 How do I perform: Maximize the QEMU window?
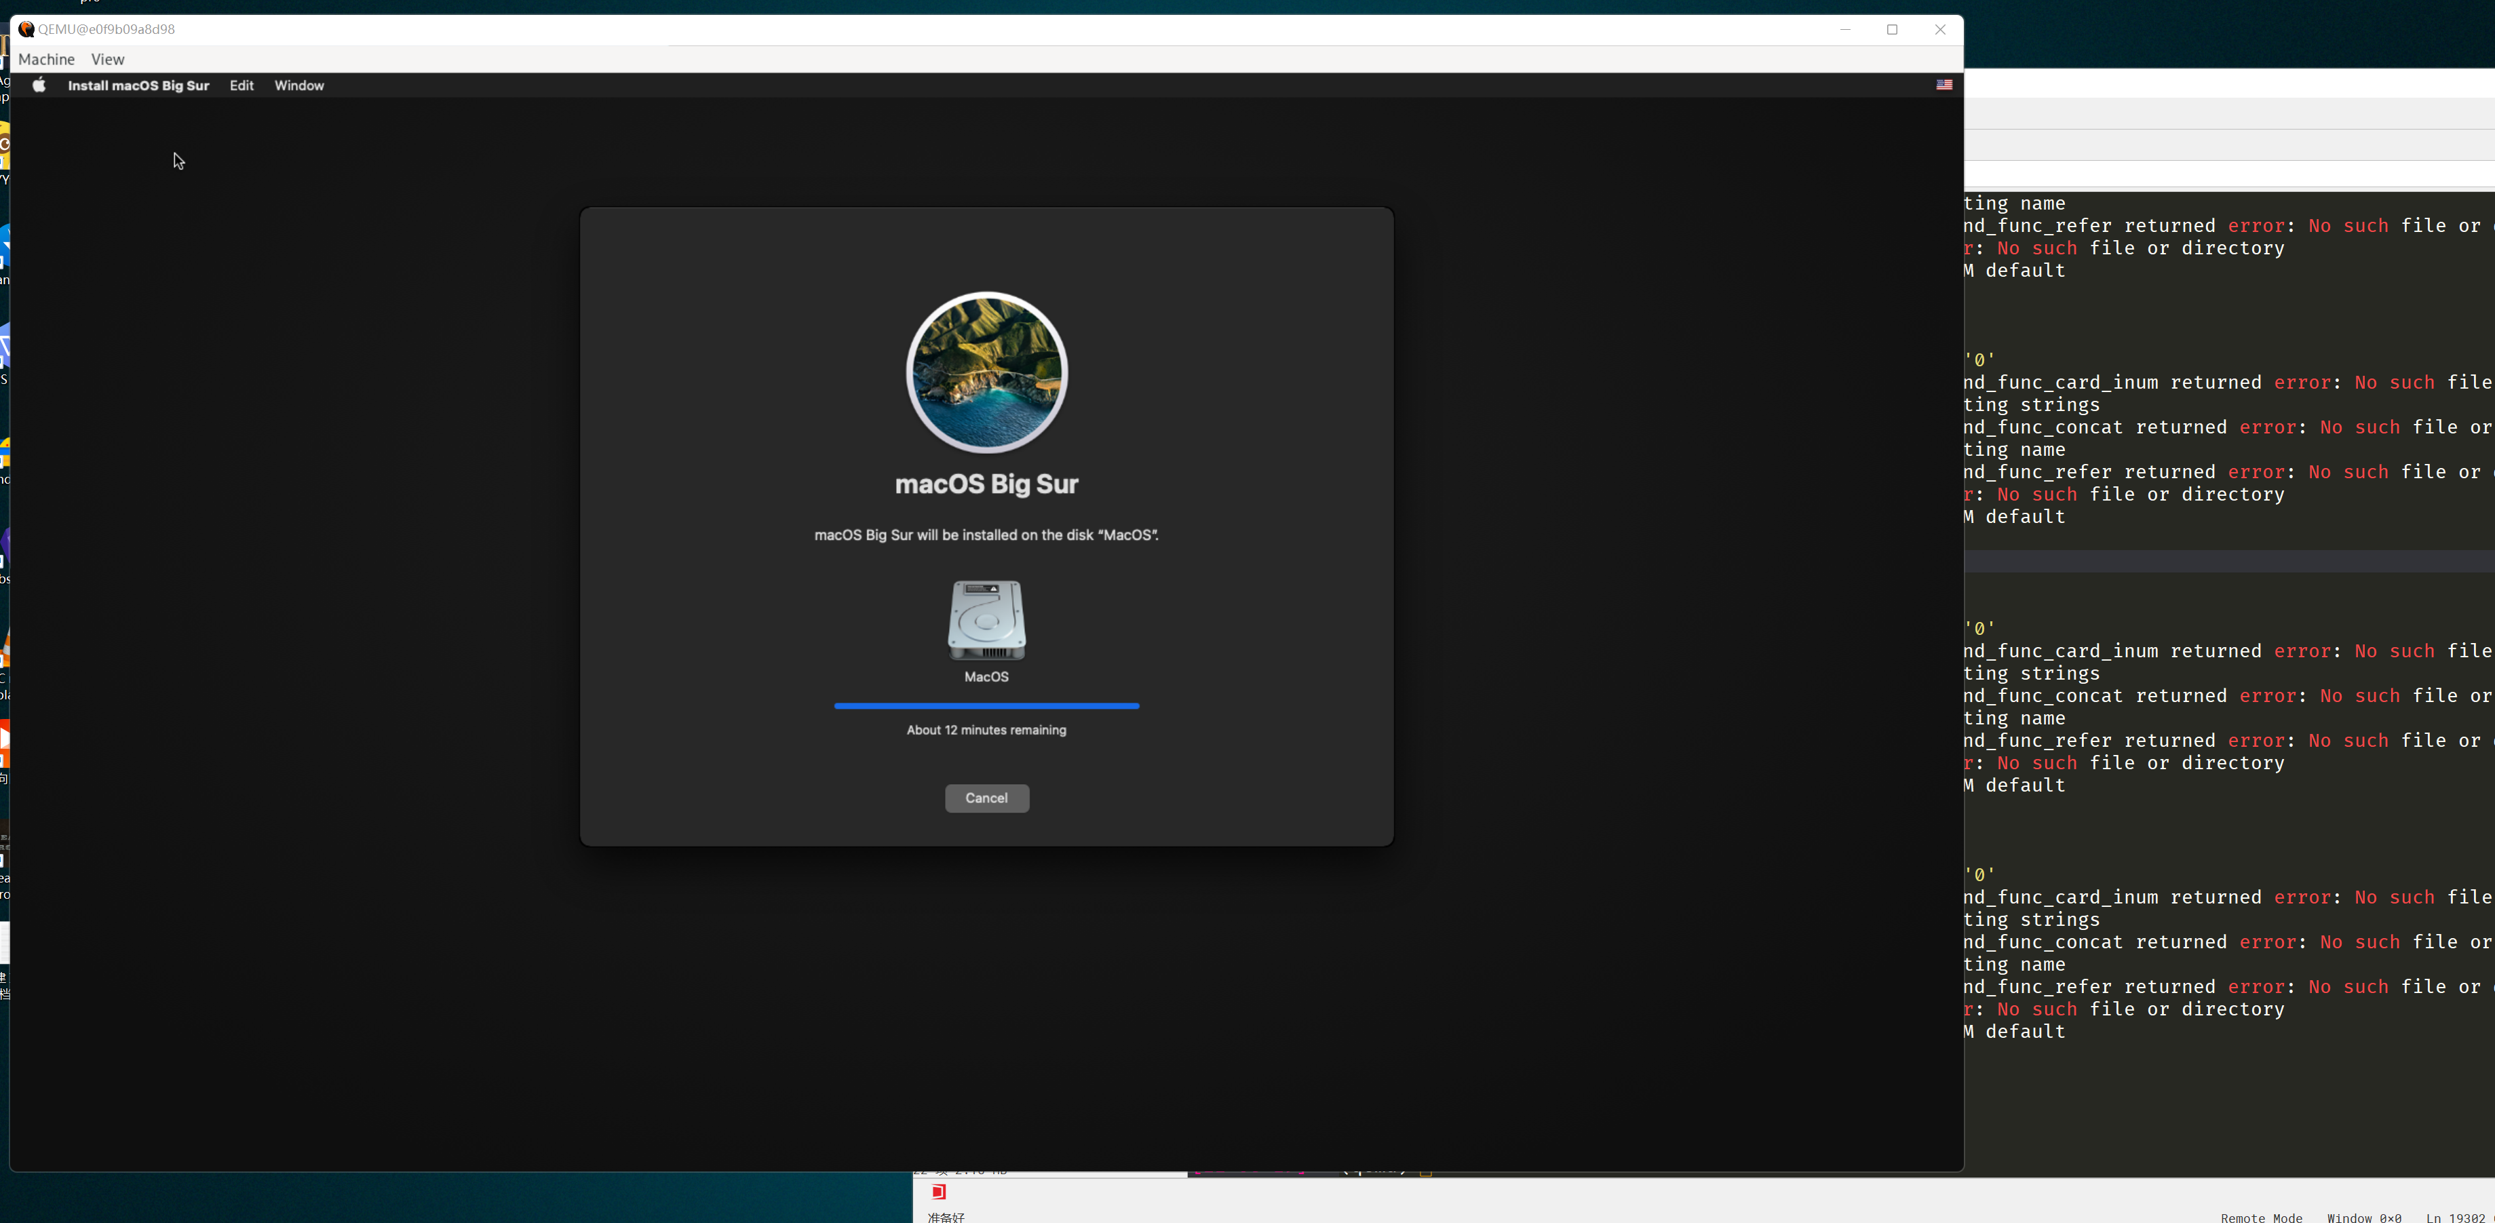(1891, 29)
